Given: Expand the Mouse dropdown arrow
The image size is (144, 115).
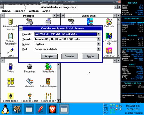Looking at the screenshot, I should click(98, 44).
